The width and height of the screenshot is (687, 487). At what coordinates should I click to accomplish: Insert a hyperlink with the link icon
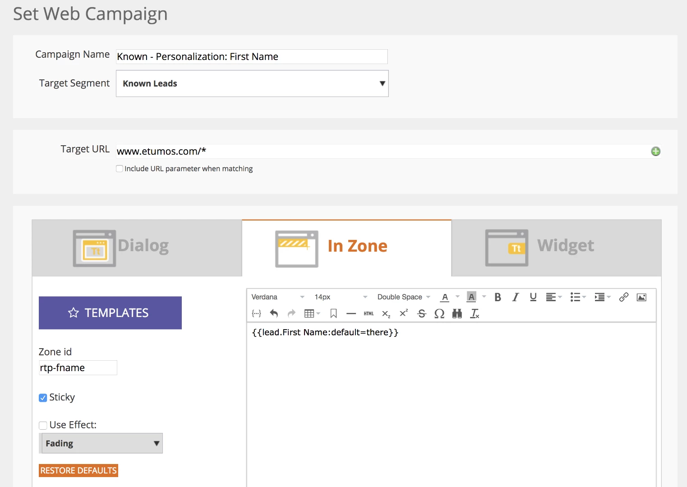(624, 297)
